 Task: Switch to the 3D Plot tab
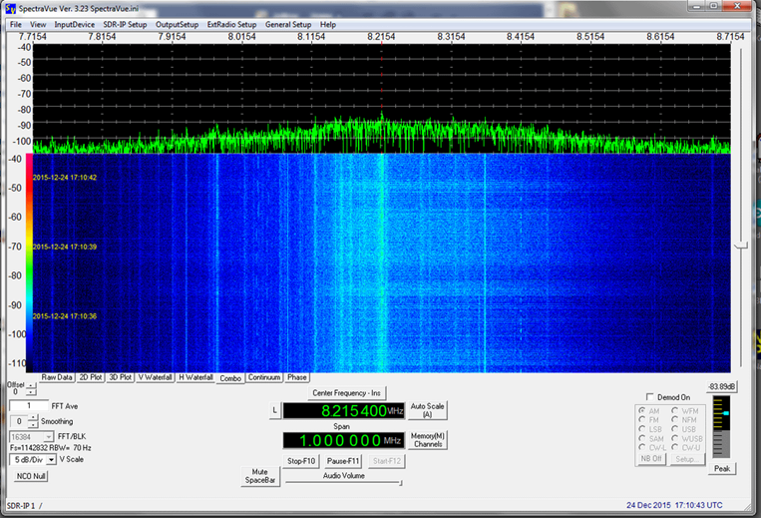coord(120,378)
